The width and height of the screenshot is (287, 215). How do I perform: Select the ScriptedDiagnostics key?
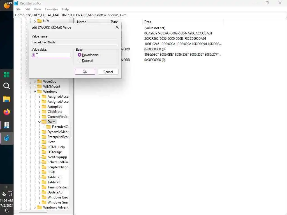[58, 167]
